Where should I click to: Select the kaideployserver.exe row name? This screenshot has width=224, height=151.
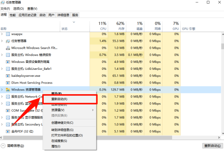[26, 76]
